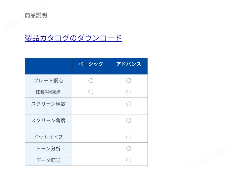
Task: Click the アドバンス circle for トーン分析
Action: point(128,149)
